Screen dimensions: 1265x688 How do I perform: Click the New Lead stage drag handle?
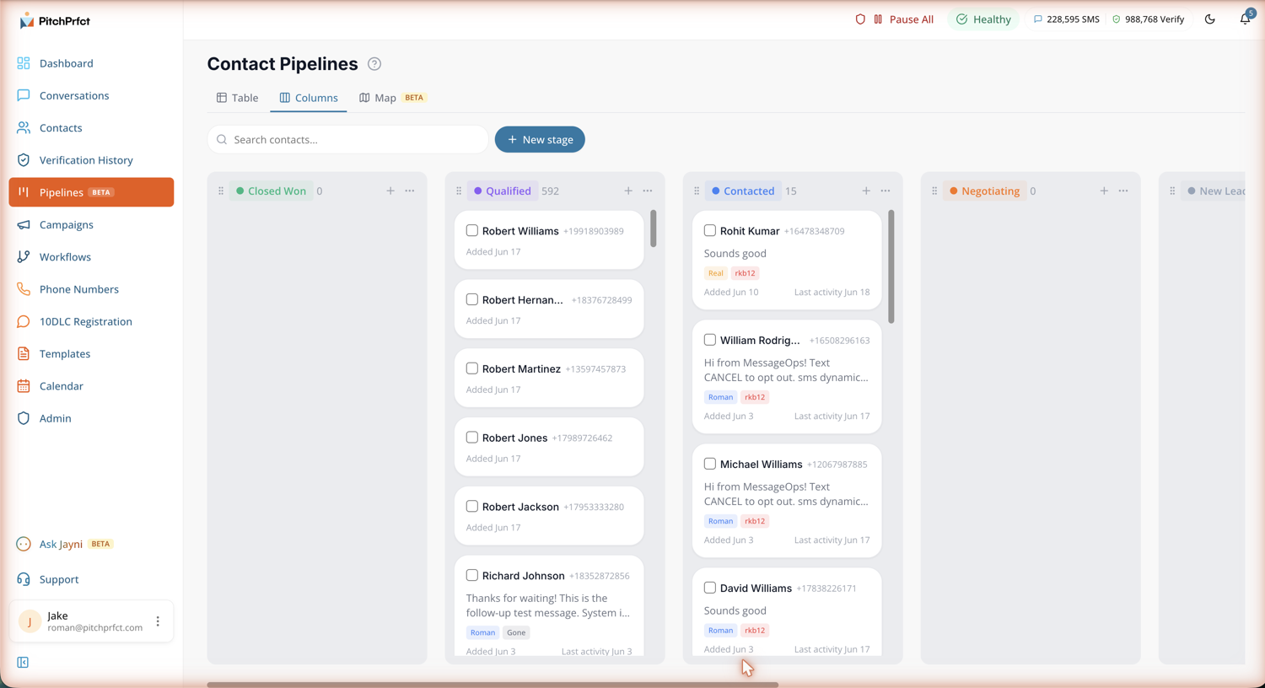(x=1172, y=191)
